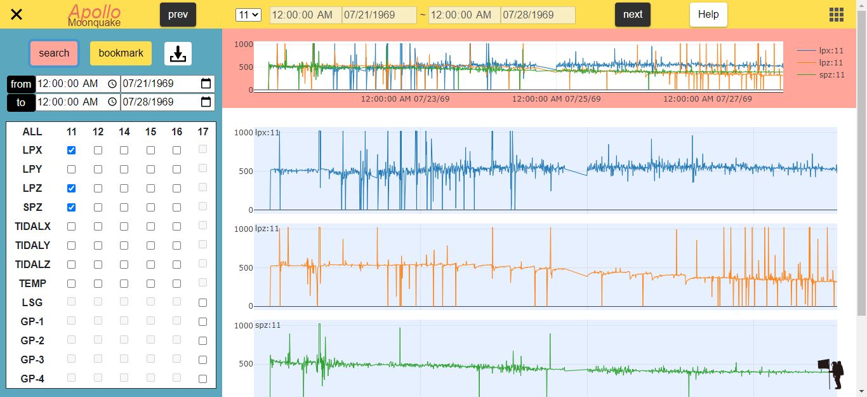Open the calendar picker for the to date

pos(206,102)
